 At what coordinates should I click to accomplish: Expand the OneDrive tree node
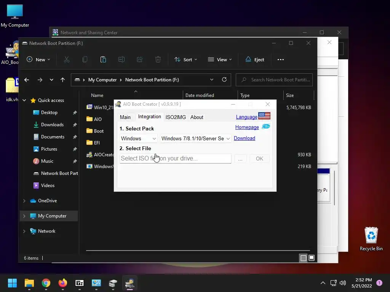[x=24, y=201]
